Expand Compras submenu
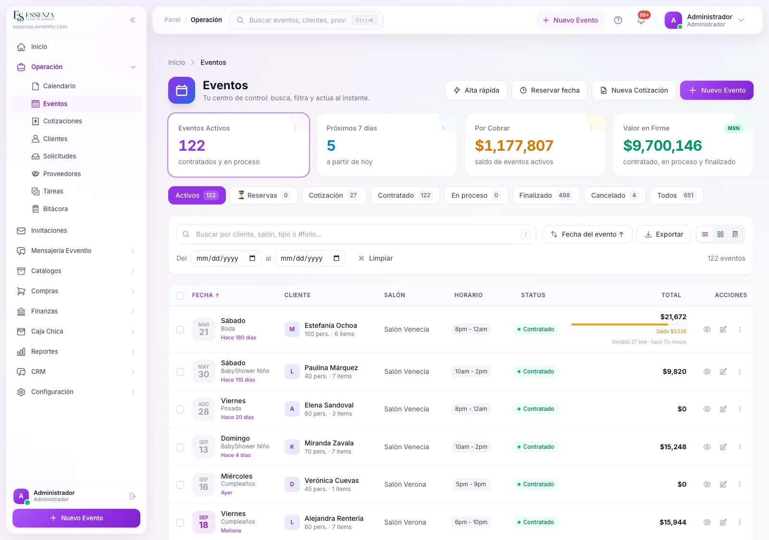Screen dimensions: 769x540 click(x=76, y=291)
